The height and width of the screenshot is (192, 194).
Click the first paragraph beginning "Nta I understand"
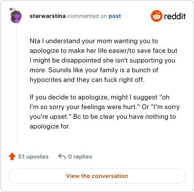coord(103,60)
